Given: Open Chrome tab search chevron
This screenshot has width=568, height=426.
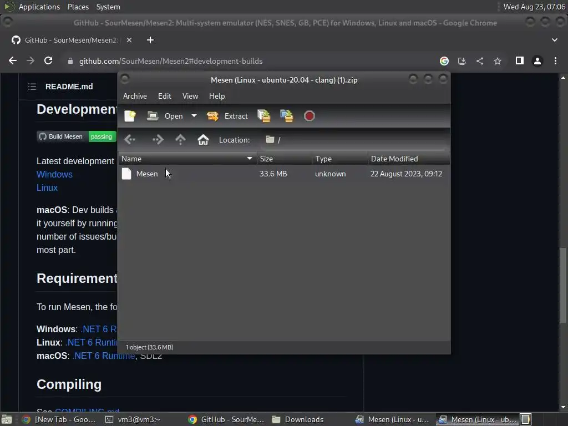Looking at the screenshot, I should click(x=555, y=40).
